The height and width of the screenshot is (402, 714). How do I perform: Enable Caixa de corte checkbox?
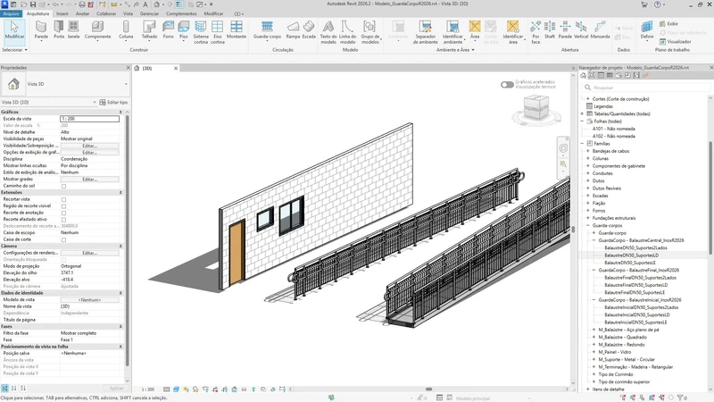(x=63, y=239)
